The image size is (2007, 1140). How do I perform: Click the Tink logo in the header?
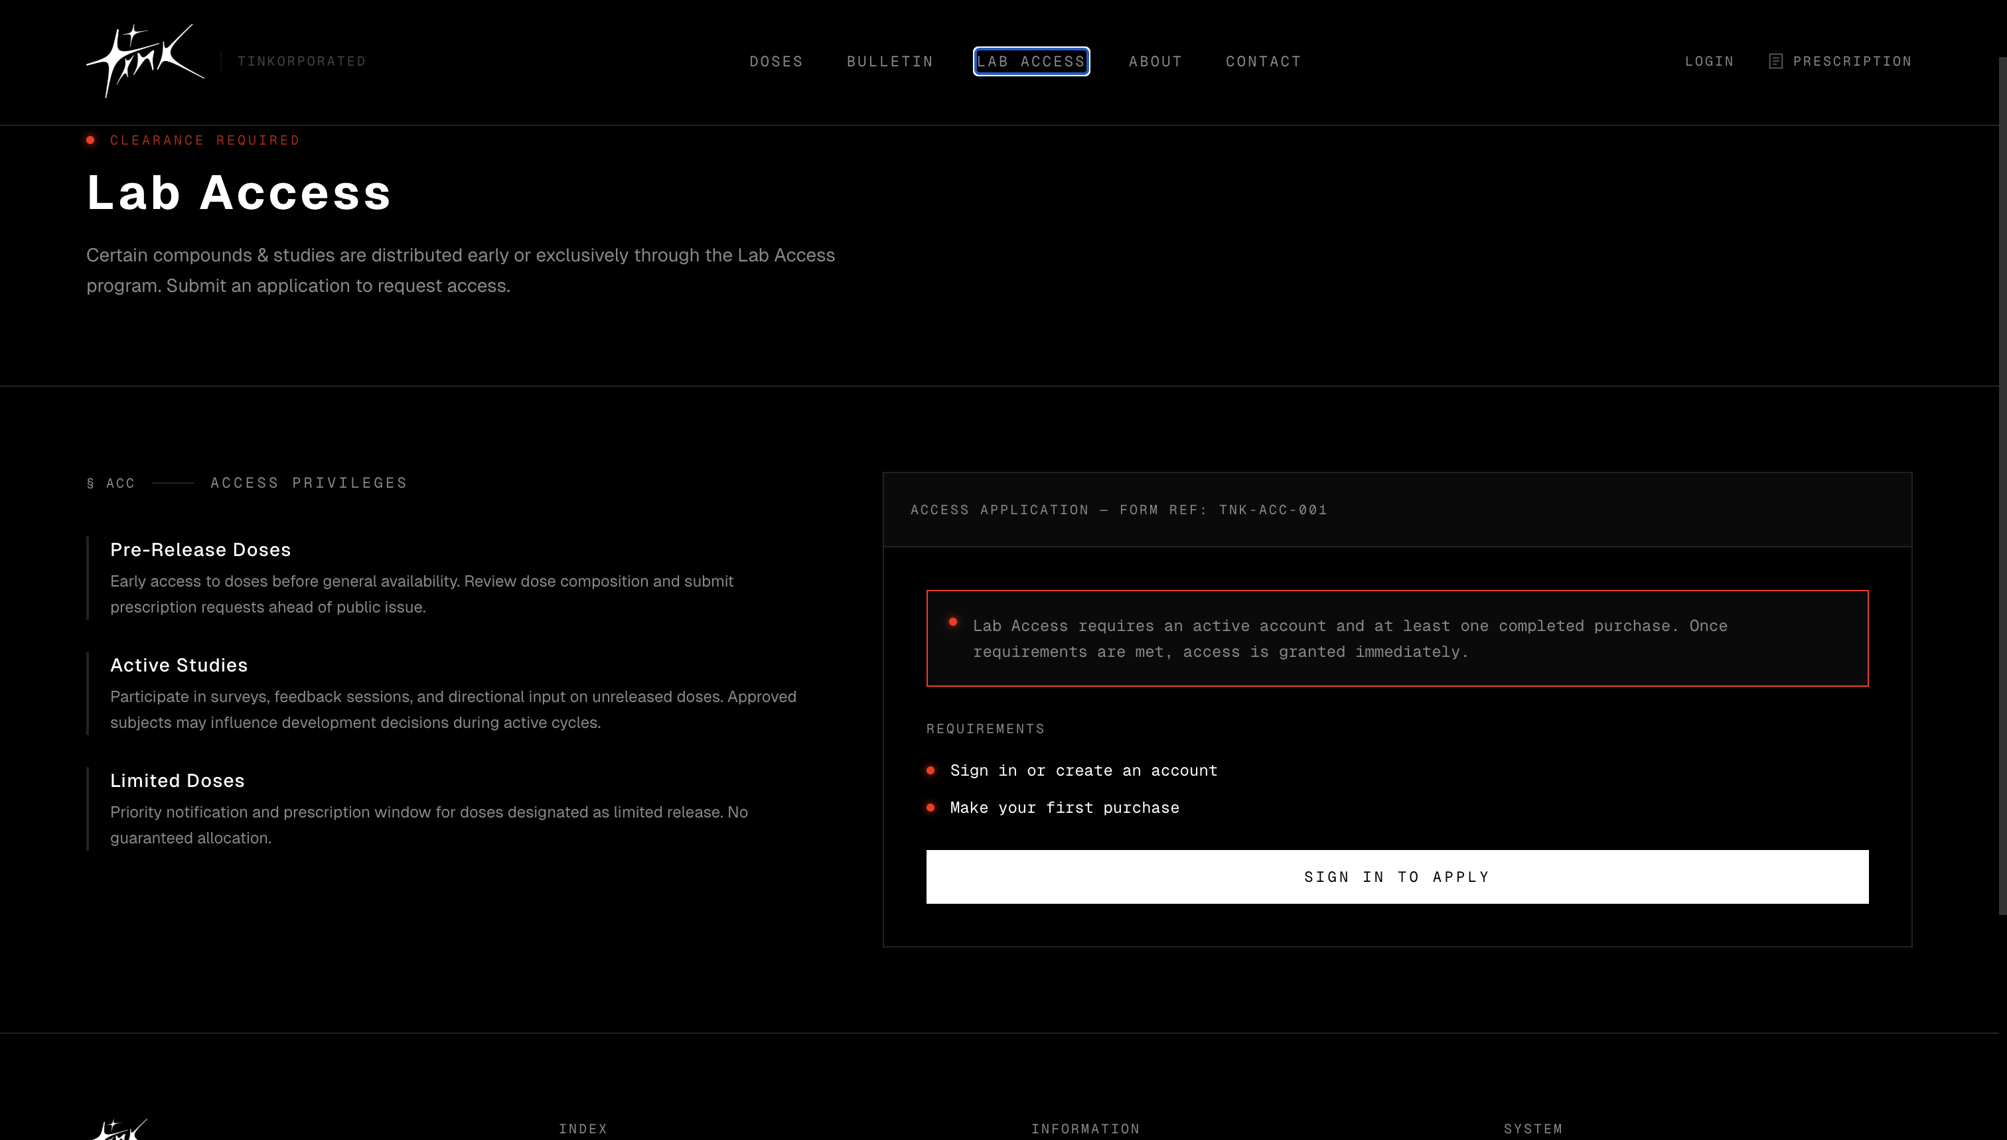click(x=145, y=61)
